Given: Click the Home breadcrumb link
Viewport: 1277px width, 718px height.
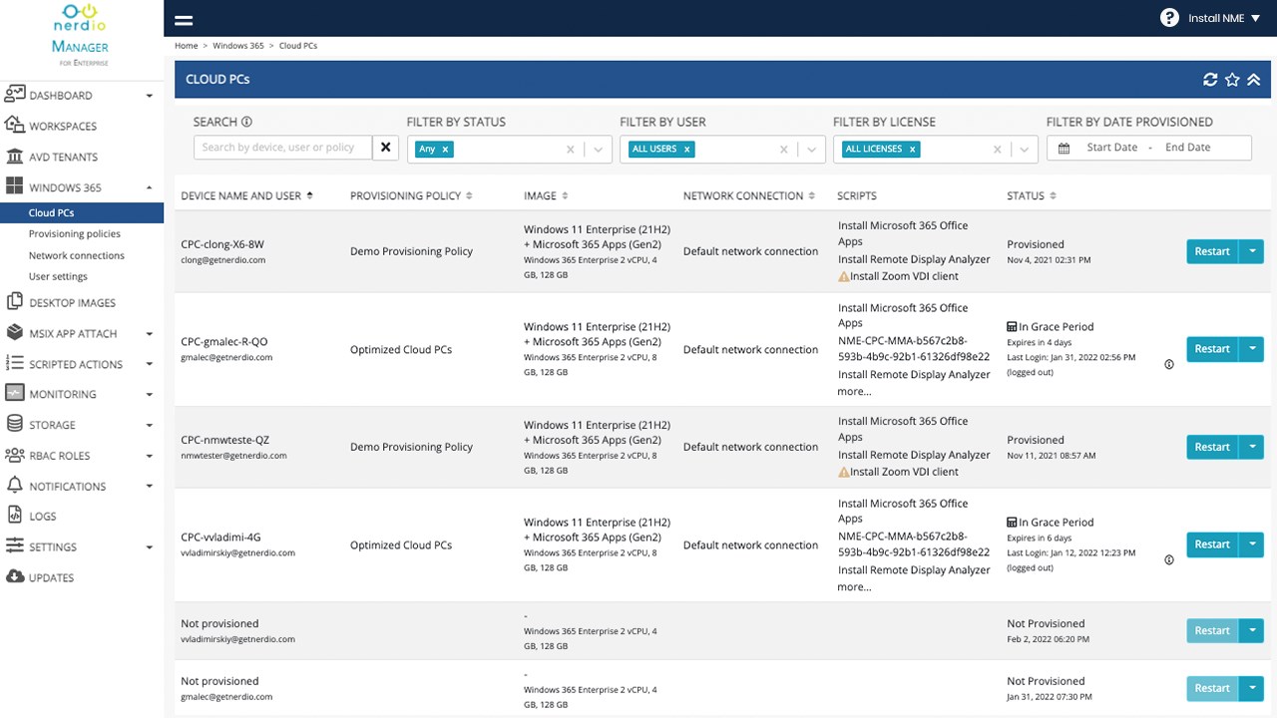Looking at the screenshot, I should tap(187, 46).
